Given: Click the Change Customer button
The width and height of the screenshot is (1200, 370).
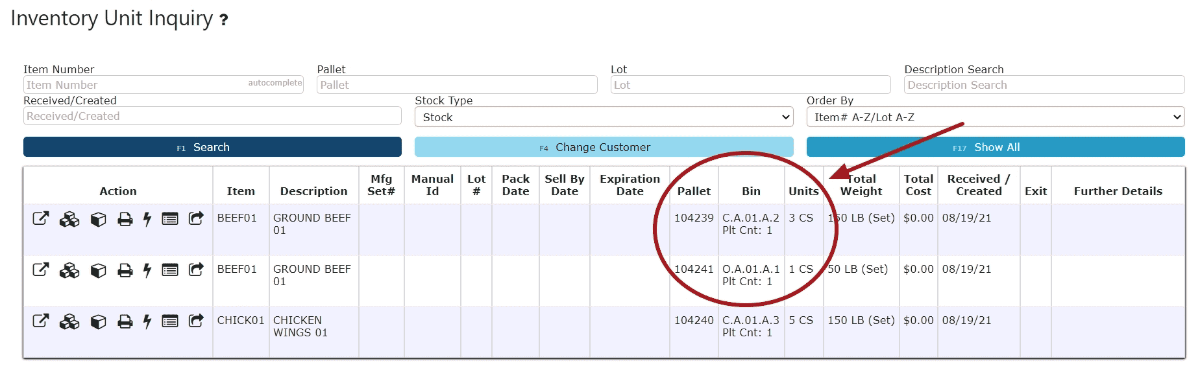Looking at the screenshot, I should click(604, 147).
